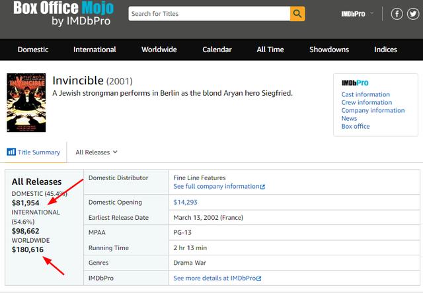
Task: Open the Domestic menu
Action: click(x=33, y=49)
